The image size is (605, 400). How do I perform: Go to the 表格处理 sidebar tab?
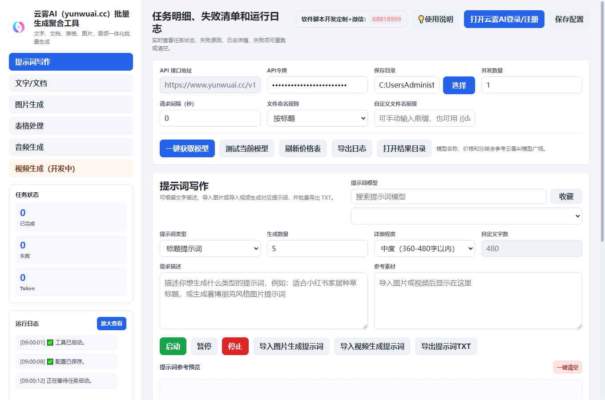click(71, 126)
